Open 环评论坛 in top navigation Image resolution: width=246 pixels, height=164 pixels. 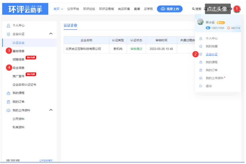[x=89, y=9]
